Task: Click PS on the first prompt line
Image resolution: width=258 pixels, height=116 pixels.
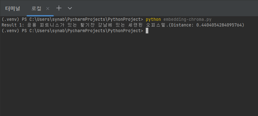Action: pyautogui.click(x=24, y=20)
